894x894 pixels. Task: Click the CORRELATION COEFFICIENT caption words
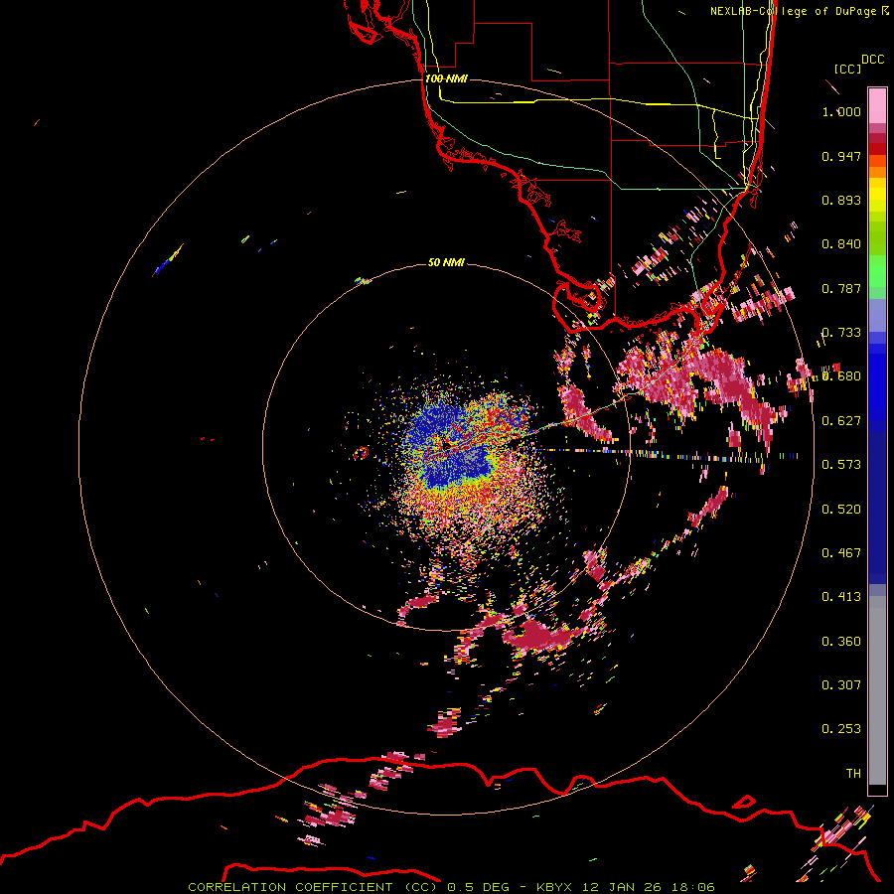[x=290, y=887]
